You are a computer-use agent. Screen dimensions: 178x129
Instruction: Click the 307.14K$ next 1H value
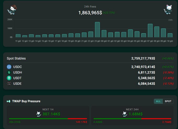51,114
